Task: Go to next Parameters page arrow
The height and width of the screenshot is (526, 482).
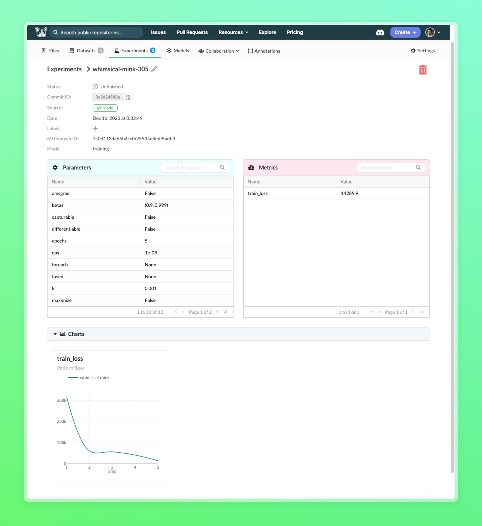Action: point(217,312)
